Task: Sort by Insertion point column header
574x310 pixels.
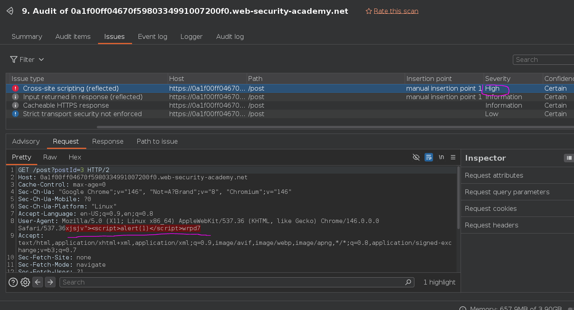Action: point(444,79)
